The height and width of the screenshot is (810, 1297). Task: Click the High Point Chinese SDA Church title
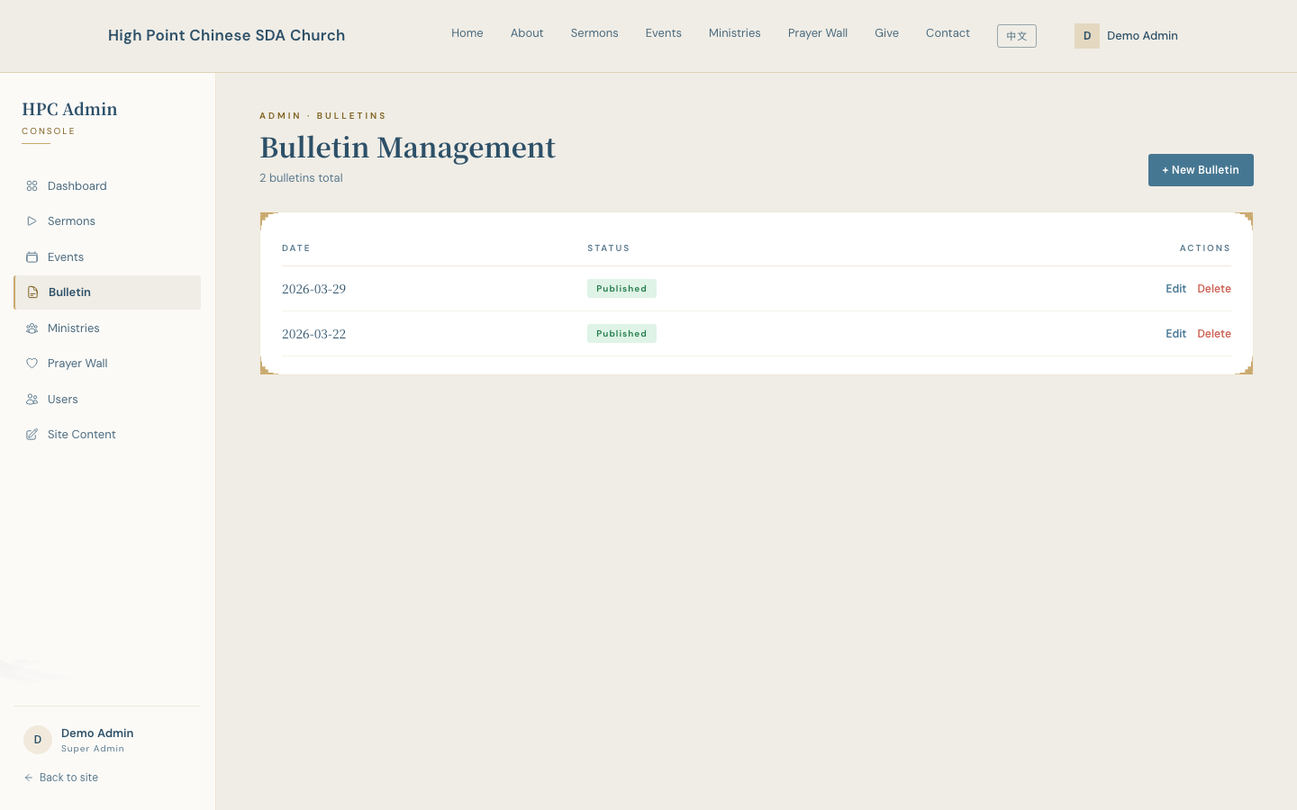click(226, 35)
